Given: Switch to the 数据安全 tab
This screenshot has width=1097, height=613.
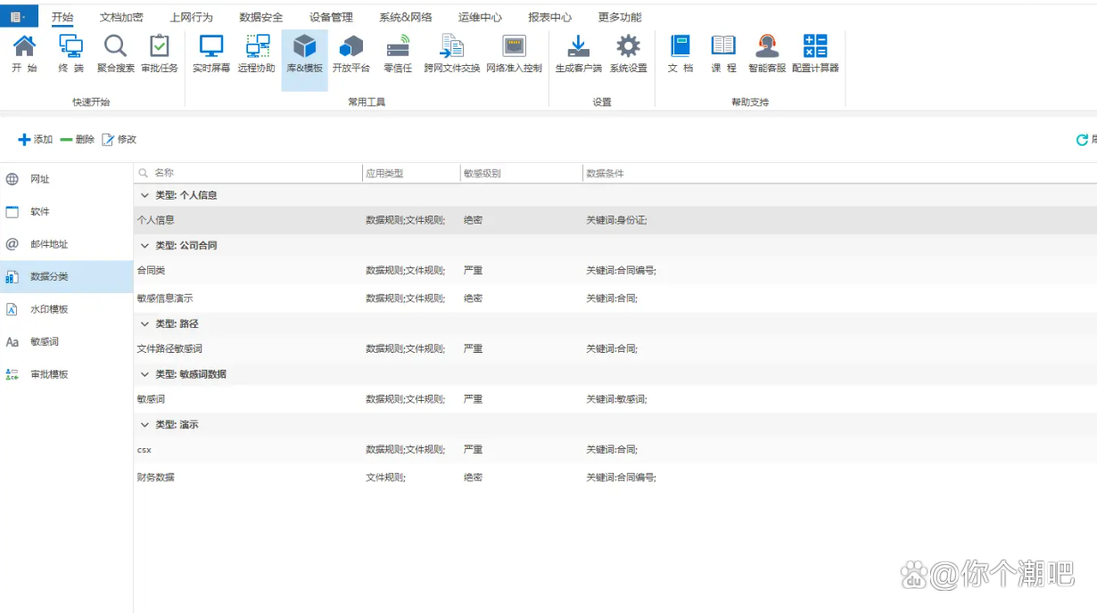Looking at the screenshot, I should click(260, 17).
